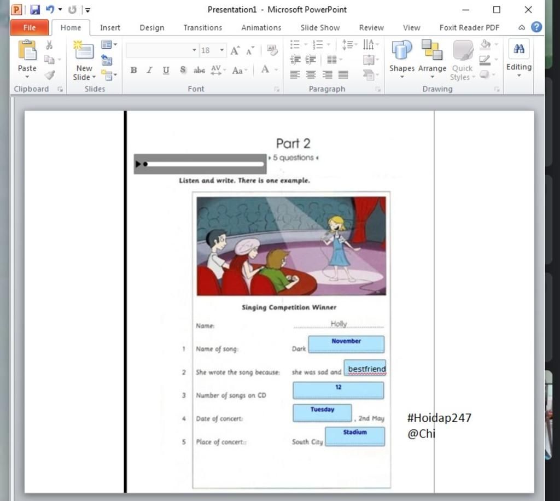Click the Undo arrow icon

pos(50,10)
